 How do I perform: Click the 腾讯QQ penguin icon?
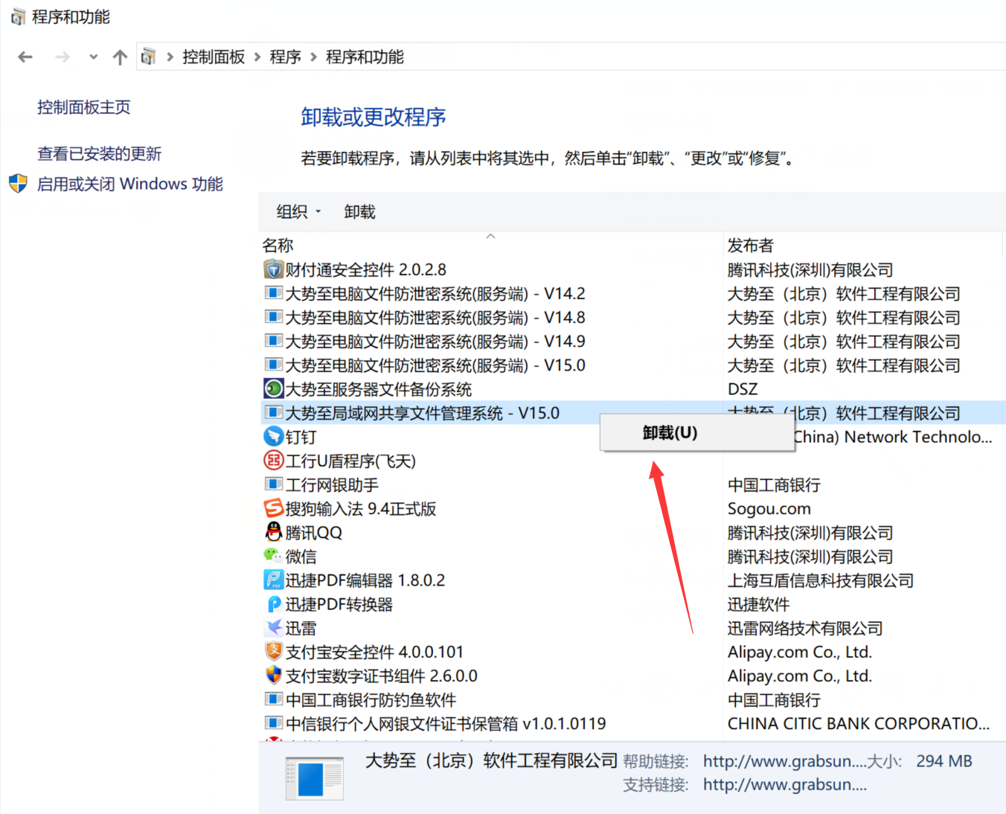click(x=274, y=532)
